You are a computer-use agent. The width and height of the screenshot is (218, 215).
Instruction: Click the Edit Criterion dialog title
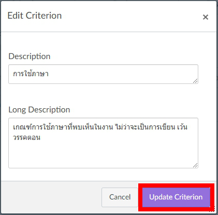(x=35, y=16)
